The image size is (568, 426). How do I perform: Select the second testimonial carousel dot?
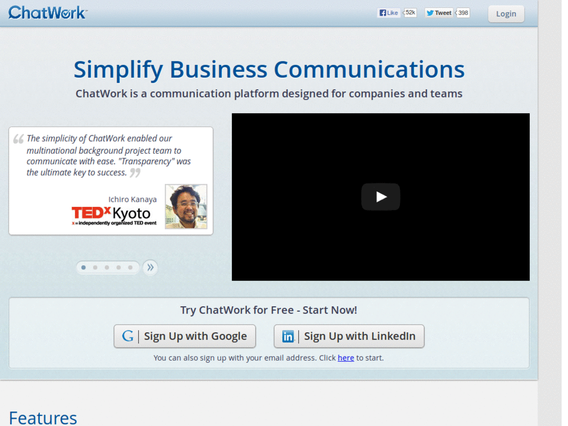(x=95, y=267)
